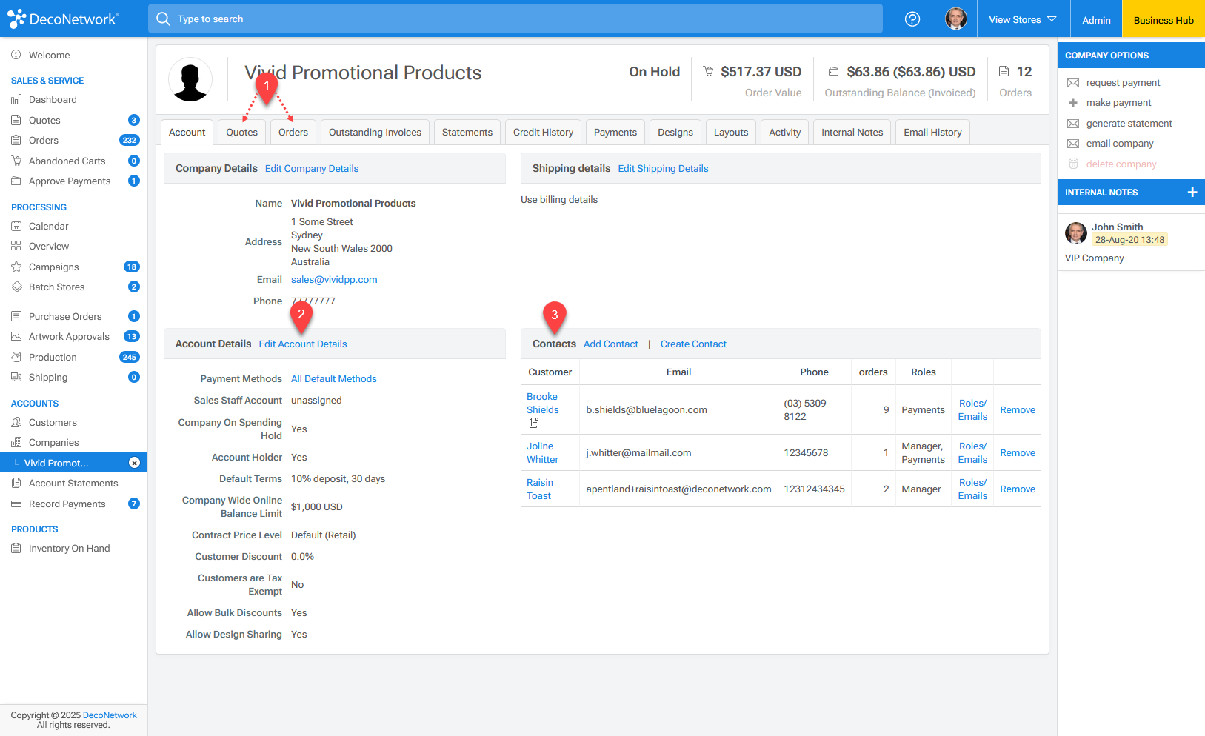Add a new internal note with plus icon
The width and height of the screenshot is (1205, 736).
click(1192, 192)
